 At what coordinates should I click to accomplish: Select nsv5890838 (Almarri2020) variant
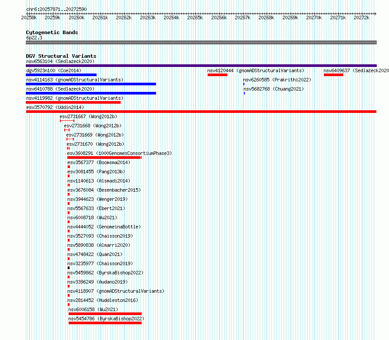tap(99, 245)
